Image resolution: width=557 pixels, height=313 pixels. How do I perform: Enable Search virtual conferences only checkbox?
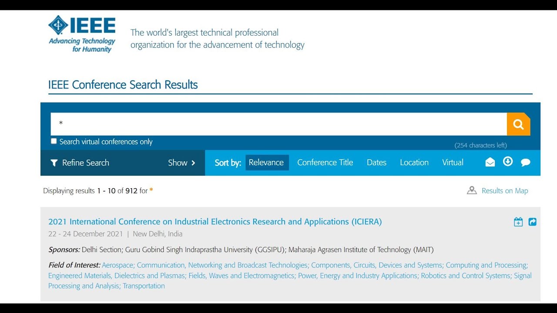point(54,141)
